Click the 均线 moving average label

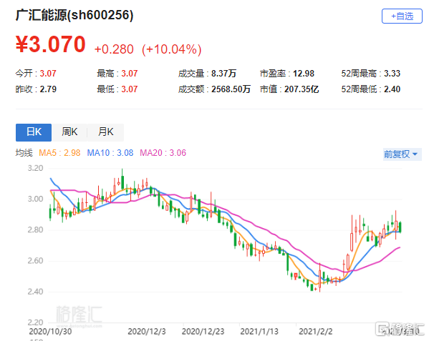tap(24, 153)
